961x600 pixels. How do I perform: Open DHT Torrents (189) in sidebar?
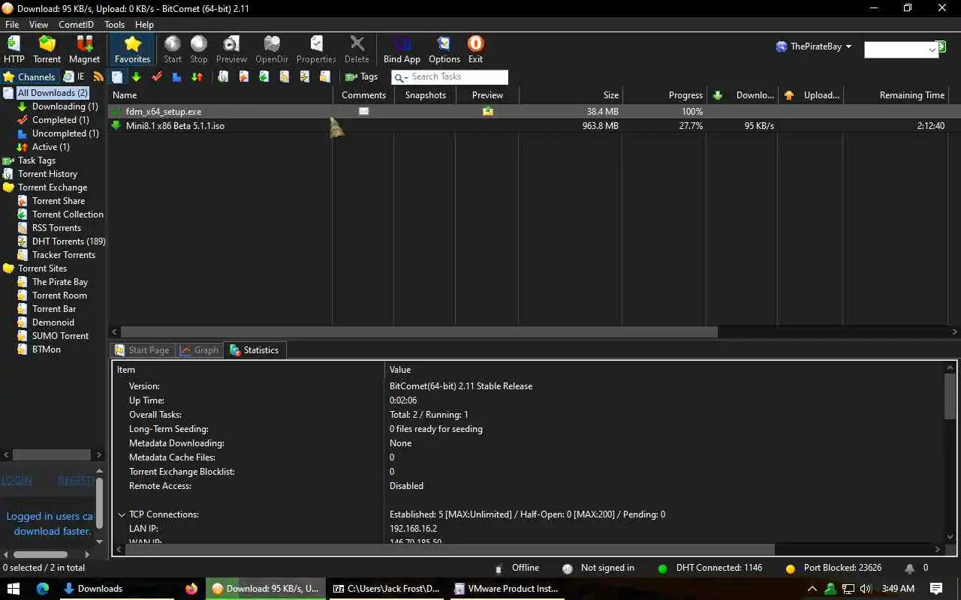(68, 241)
